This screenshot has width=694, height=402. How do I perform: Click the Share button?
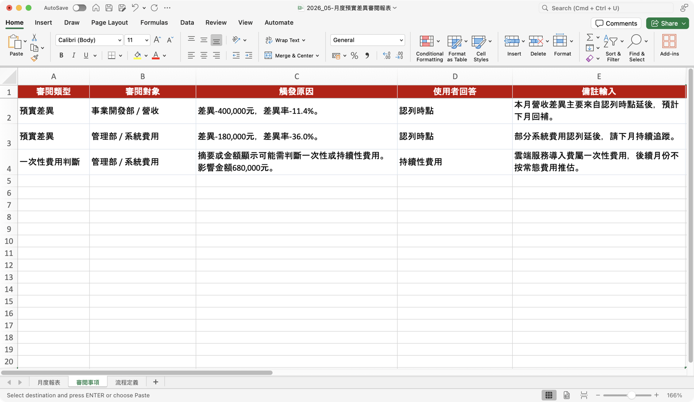click(x=663, y=23)
